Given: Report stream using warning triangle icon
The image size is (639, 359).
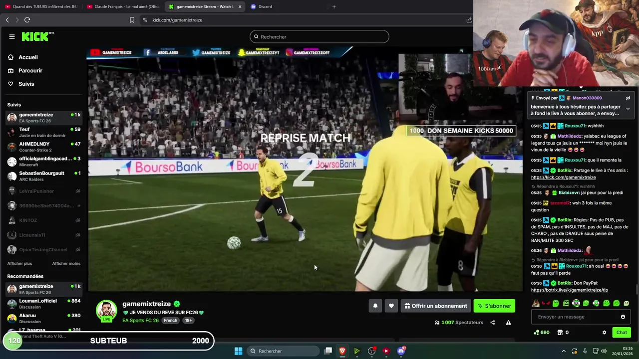Looking at the screenshot, I should pyautogui.click(x=508, y=323).
